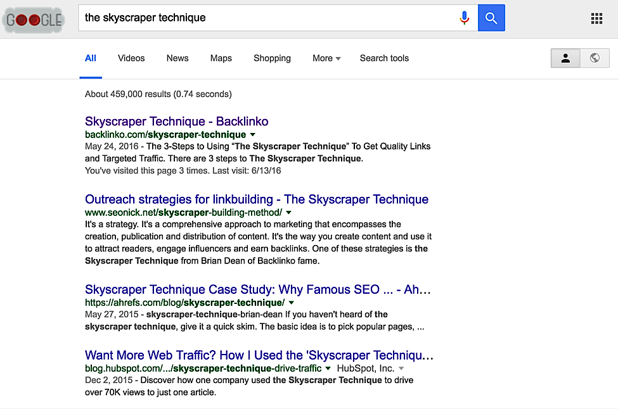Viewport: 618px width, 409px height.
Task: Show global results via the globe icon
Action: pos(595,58)
